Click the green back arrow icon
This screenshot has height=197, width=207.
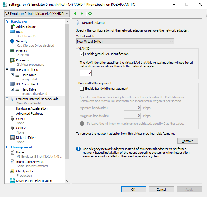[75, 13]
